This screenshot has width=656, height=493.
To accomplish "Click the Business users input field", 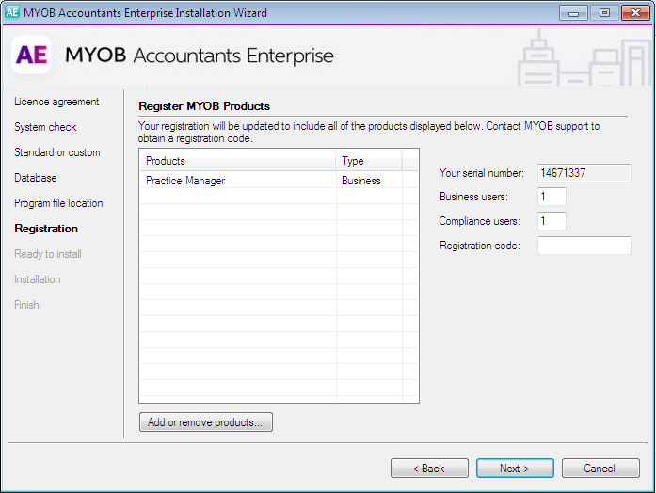I will tap(552, 197).
